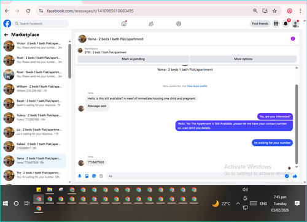Open the Friends icon in top navigation
The image size is (307, 222).
click(x=151, y=24)
